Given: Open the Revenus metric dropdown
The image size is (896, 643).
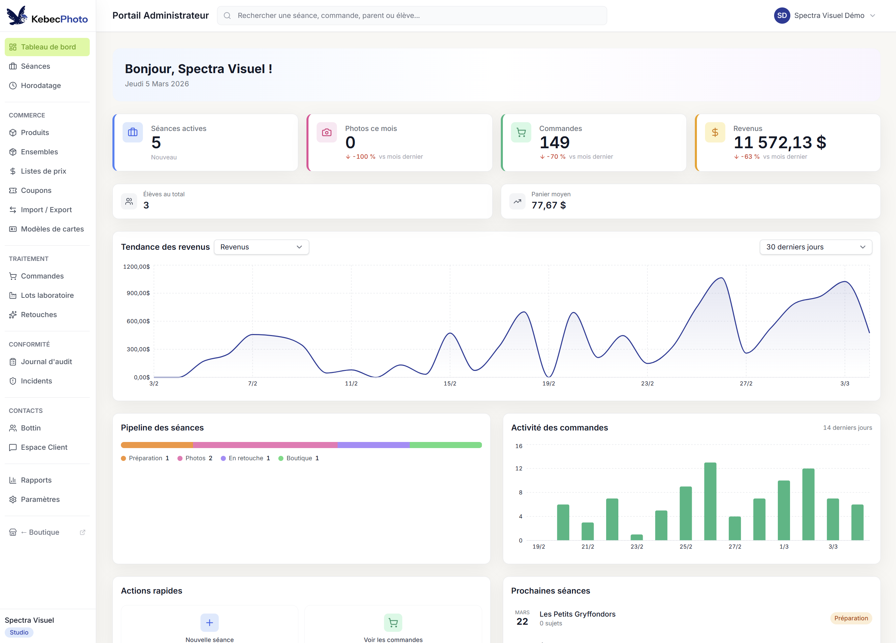Looking at the screenshot, I should (x=261, y=247).
